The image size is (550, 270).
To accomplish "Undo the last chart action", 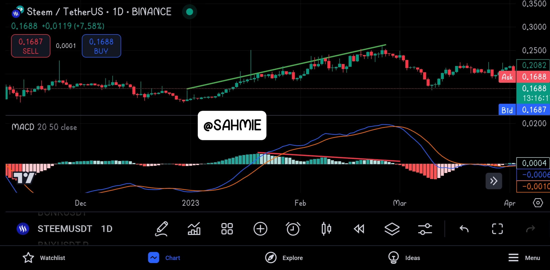I will 464,229.
